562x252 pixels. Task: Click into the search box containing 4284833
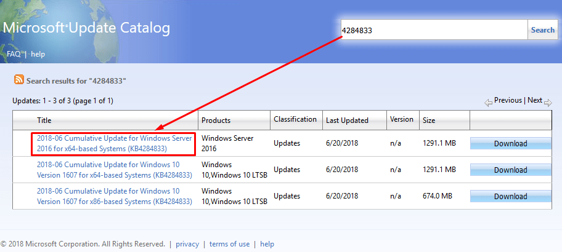click(434, 30)
